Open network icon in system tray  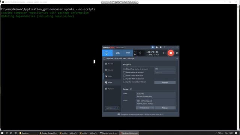coord(219,133)
